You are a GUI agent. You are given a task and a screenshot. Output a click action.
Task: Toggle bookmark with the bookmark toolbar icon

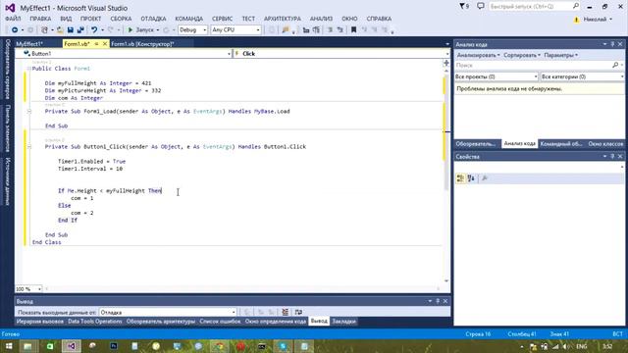click(x=353, y=30)
